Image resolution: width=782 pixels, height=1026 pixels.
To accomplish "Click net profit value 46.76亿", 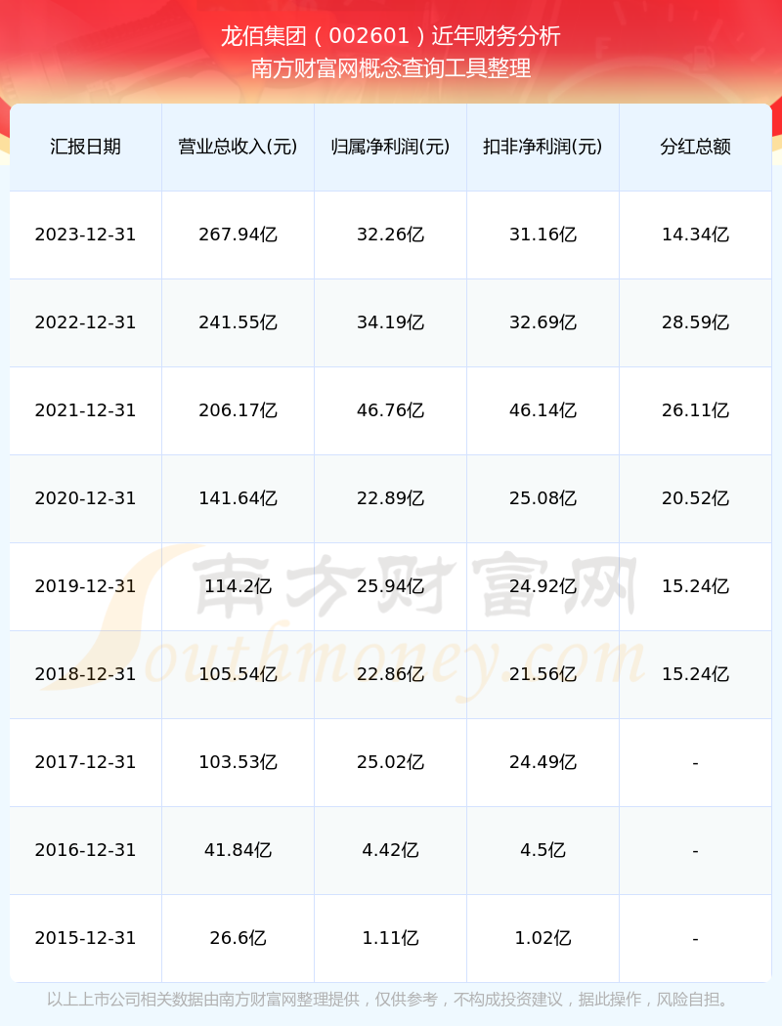I will pyautogui.click(x=391, y=410).
